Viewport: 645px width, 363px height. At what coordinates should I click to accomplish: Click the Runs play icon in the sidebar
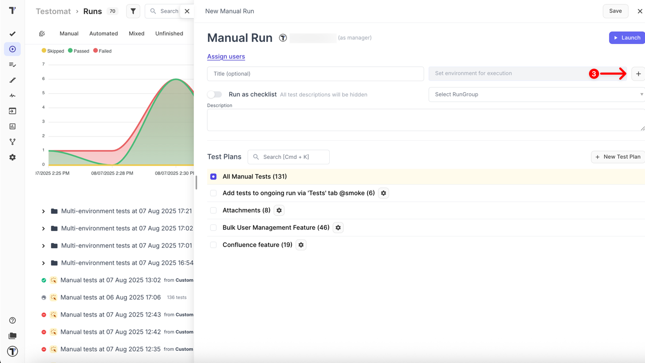[13, 49]
